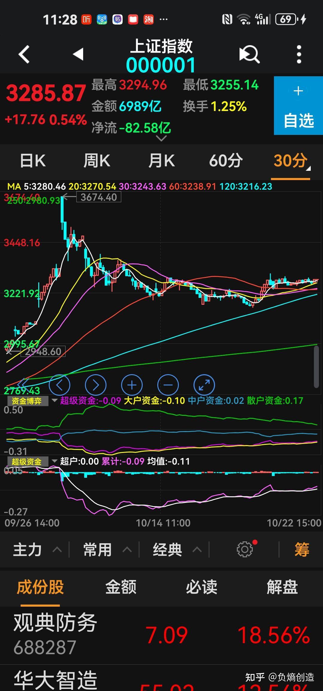
Task: Tap 18.56% change for 观典防务
Action: (274, 635)
